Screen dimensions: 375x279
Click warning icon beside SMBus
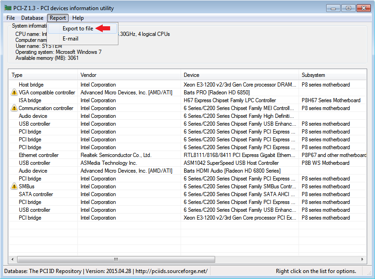[x=14, y=186]
